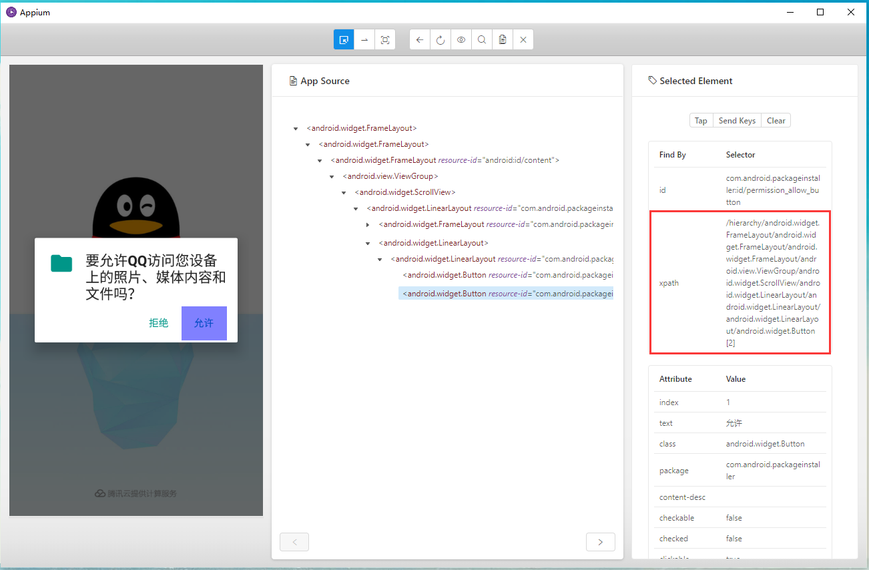Copy XML source to clipboard icon
869x570 pixels.
pyautogui.click(x=503, y=40)
